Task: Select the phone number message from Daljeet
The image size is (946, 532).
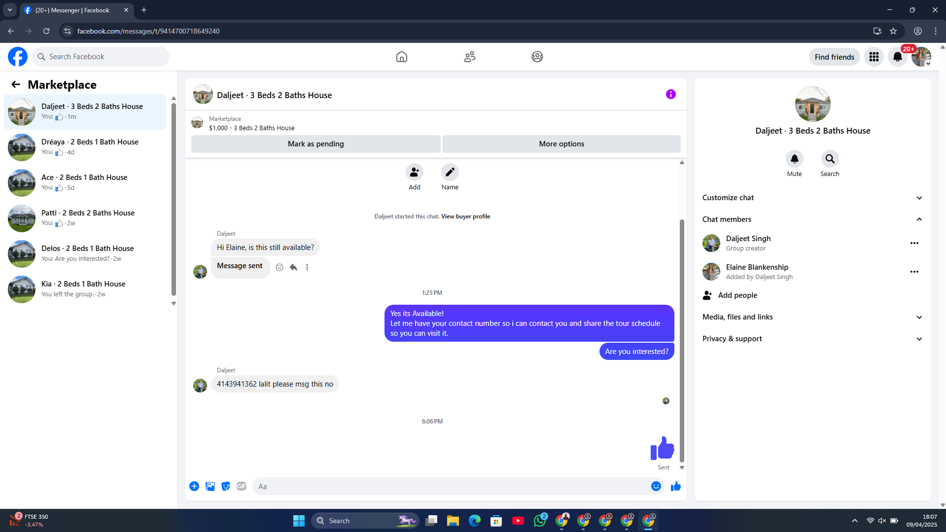Action: coord(275,384)
